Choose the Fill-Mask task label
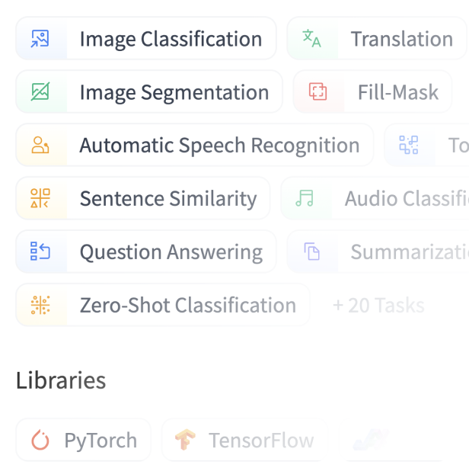Image resolution: width=469 pixels, height=468 pixels. pyautogui.click(x=397, y=92)
